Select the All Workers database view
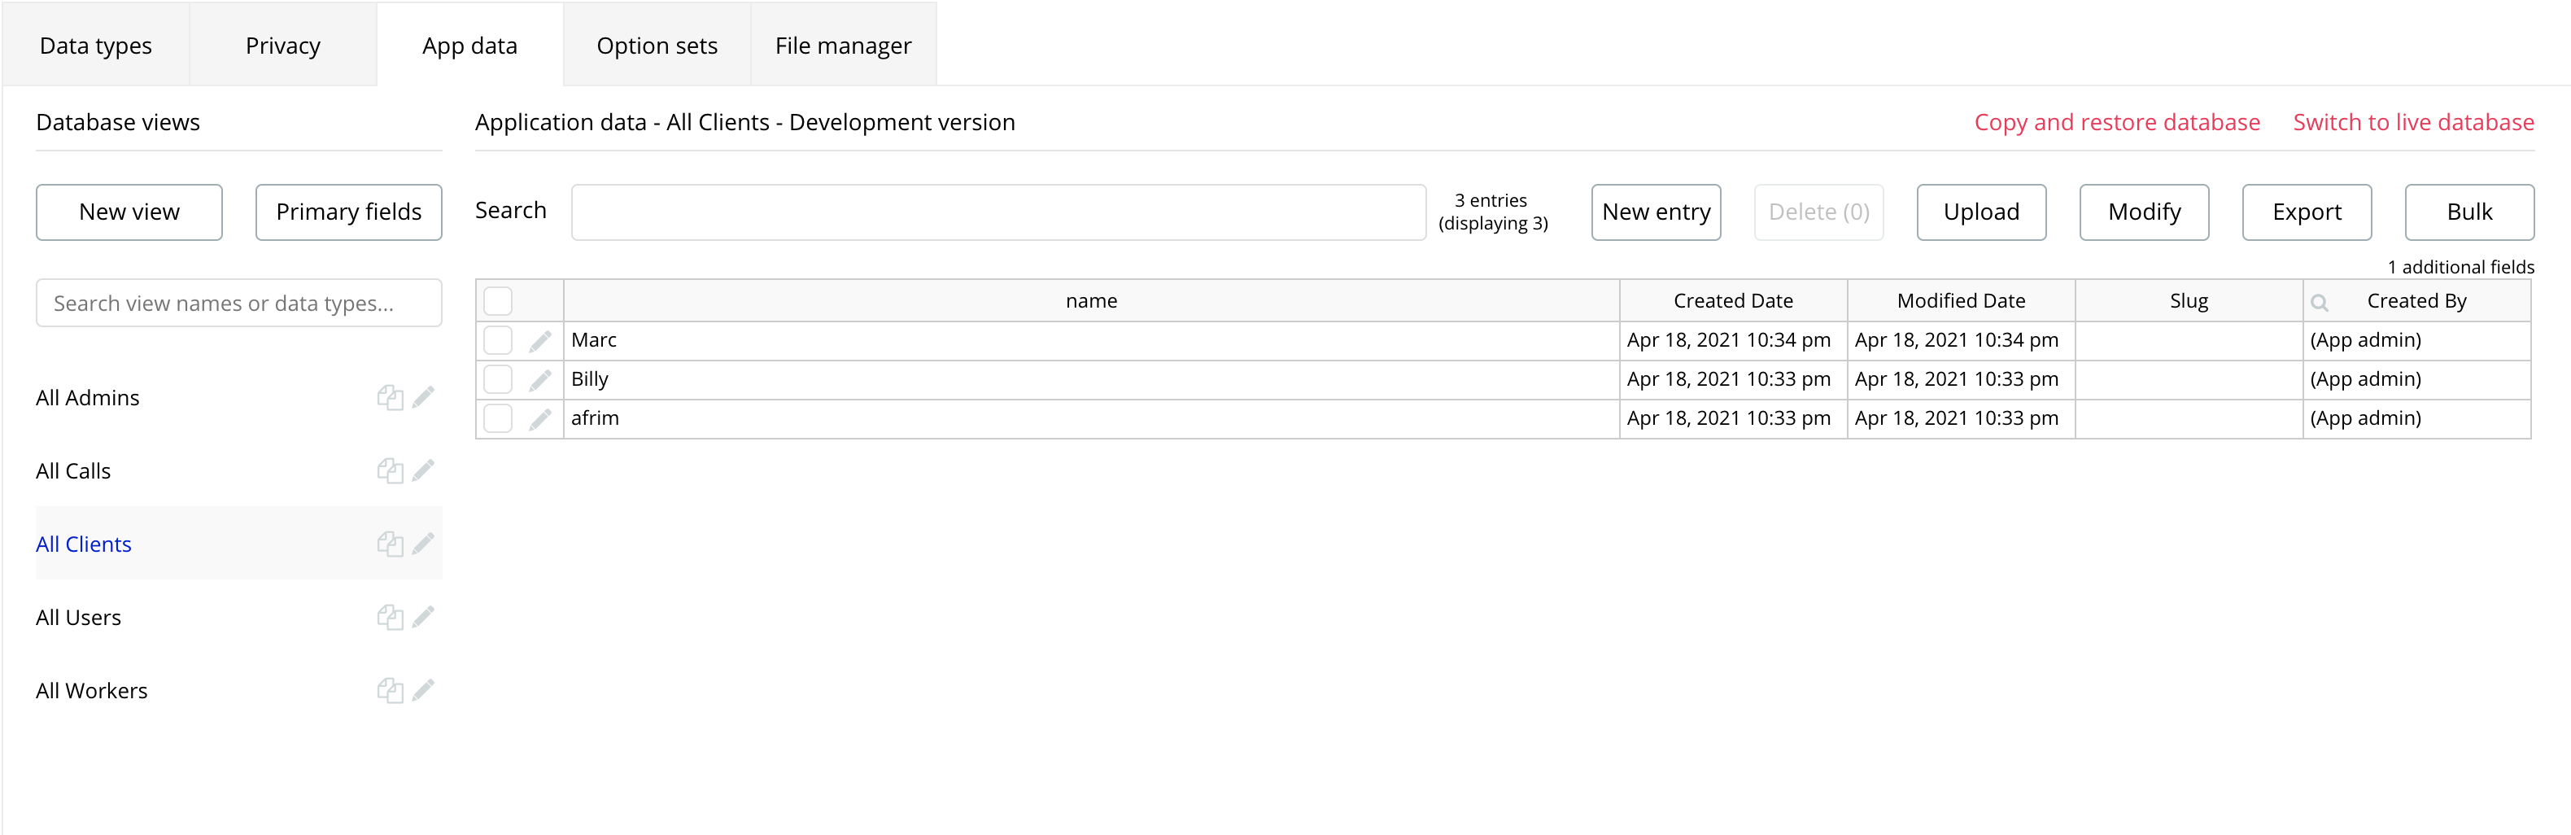Image resolution: width=2571 pixels, height=835 pixels. coord(92,690)
